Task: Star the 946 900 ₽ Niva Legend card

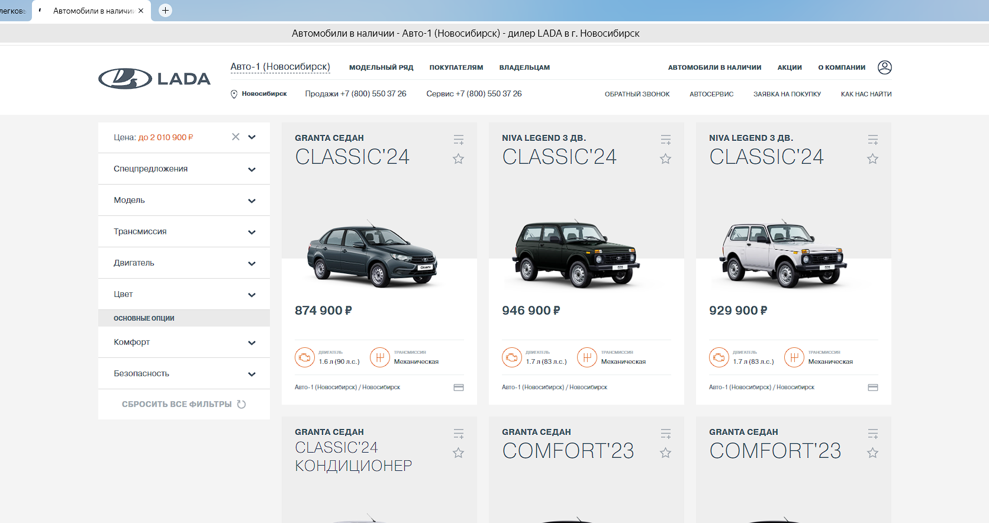Action: coord(665,159)
